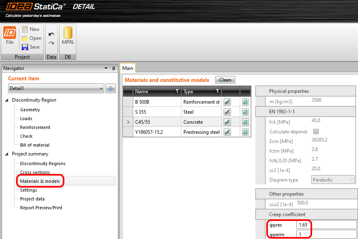Open Project data in the navigator
Image resolution: width=358 pixels, height=239 pixels.
[x=32, y=199]
